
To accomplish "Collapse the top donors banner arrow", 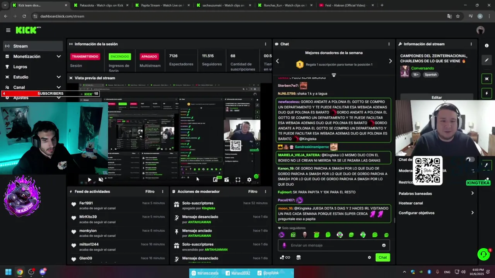I will (x=334, y=75).
